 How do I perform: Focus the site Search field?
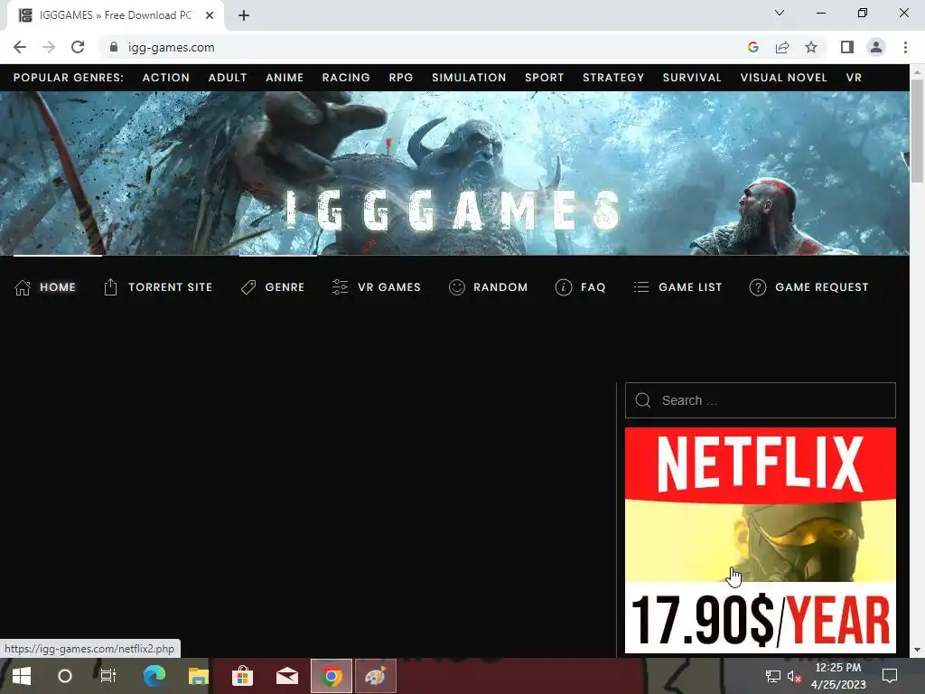tap(761, 400)
